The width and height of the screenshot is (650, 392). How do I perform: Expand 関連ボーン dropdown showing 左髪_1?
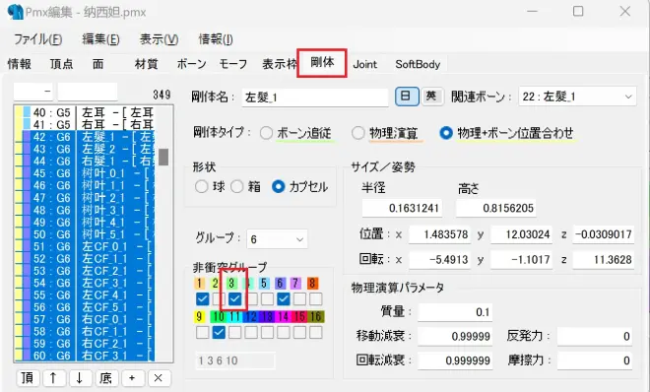pyautogui.click(x=577, y=97)
